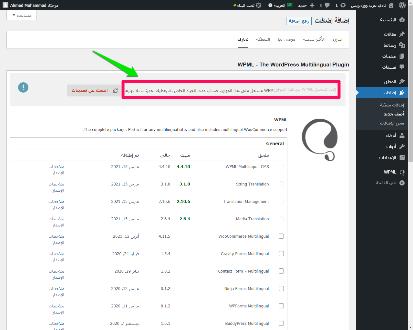
Task: Collapse the sidebar menu (طي القائمة)
Action: [386, 183]
